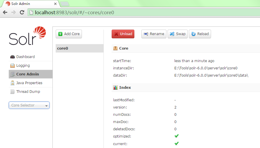Click the Dashboard gauge icon

pos(13,57)
